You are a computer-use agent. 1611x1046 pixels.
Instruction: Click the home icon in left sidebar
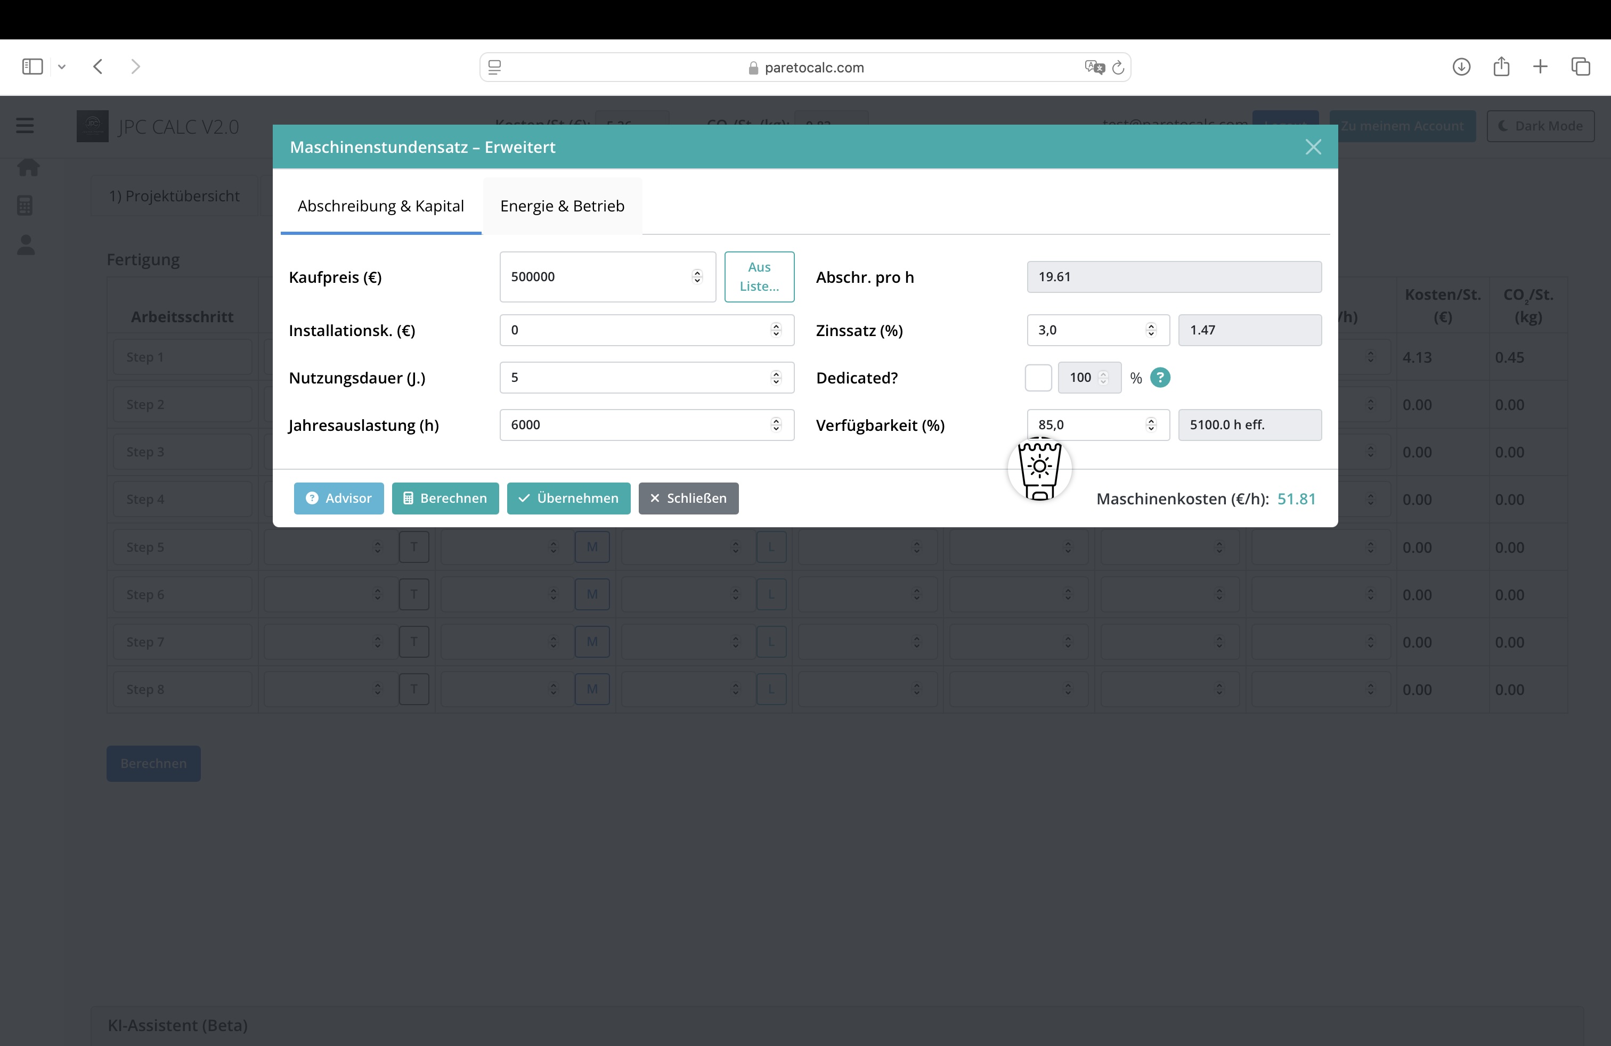[x=28, y=167]
